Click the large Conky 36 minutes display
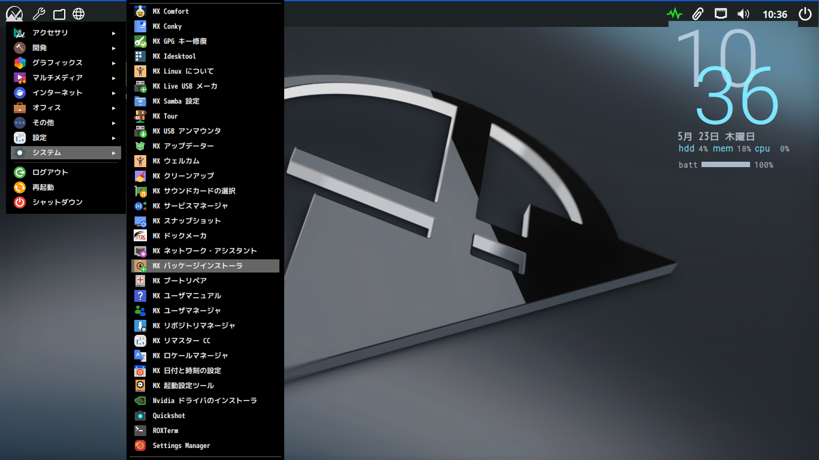This screenshot has width=819, height=460. pos(737,95)
